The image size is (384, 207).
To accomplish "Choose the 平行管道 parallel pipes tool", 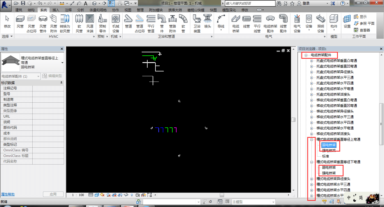I will [x=151, y=23].
